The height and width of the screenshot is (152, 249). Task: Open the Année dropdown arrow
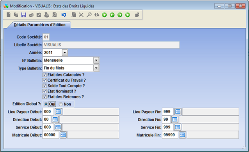point(65,52)
